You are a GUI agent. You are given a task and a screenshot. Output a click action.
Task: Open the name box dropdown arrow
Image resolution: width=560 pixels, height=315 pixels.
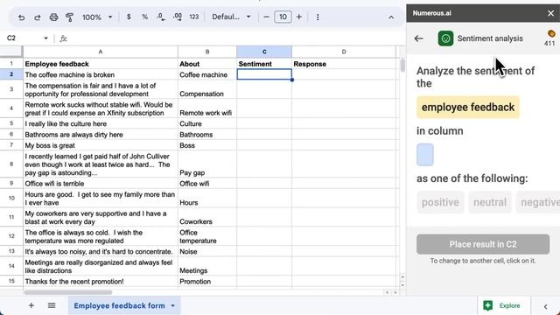tap(45, 38)
